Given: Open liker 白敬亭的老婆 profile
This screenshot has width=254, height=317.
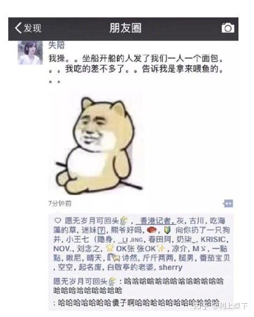Looking at the screenshot, I should coord(130,268).
